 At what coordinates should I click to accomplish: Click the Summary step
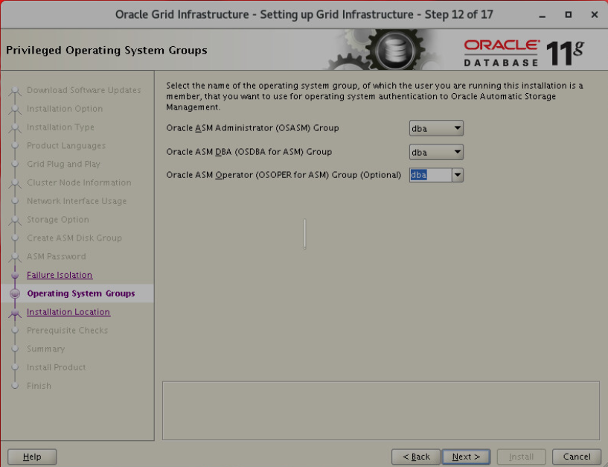[x=45, y=349]
